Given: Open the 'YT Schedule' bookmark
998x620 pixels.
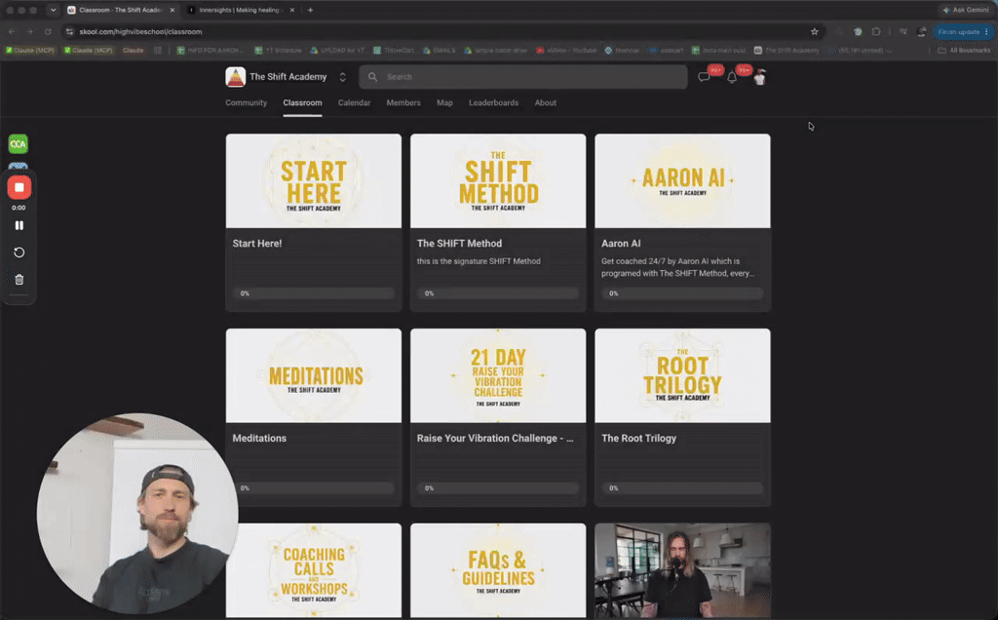Looking at the screenshot, I should pos(278,51).
